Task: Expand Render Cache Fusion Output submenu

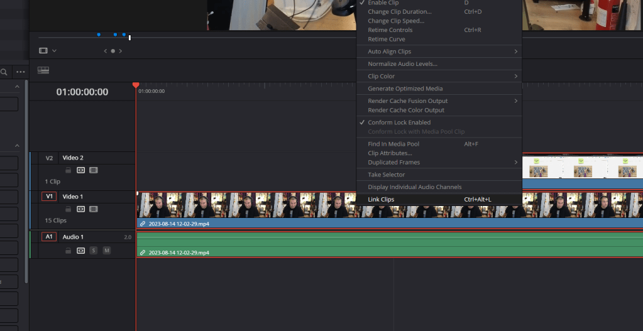Action: tap(439, 100)
